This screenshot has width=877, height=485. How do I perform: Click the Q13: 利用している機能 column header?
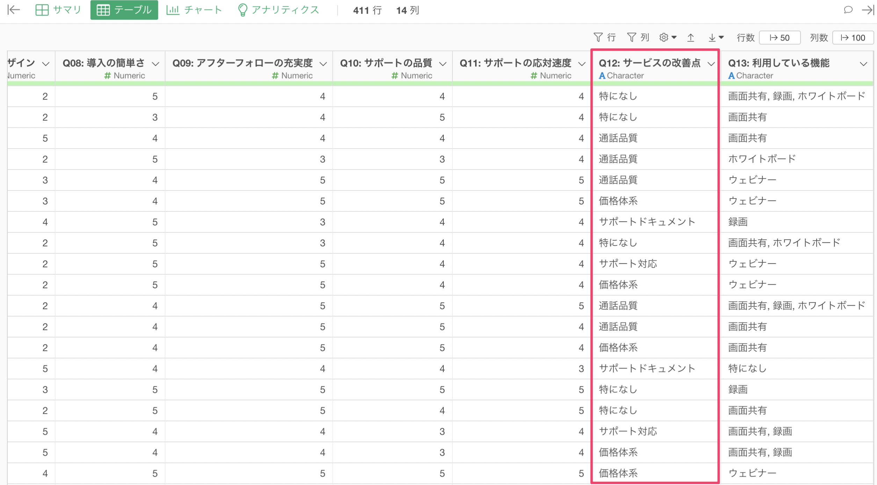pyautogui.click(x=797, y=68)
